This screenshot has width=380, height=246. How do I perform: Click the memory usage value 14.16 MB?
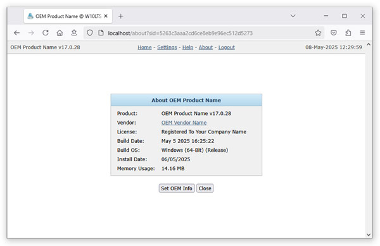click(x=173, y=169)
